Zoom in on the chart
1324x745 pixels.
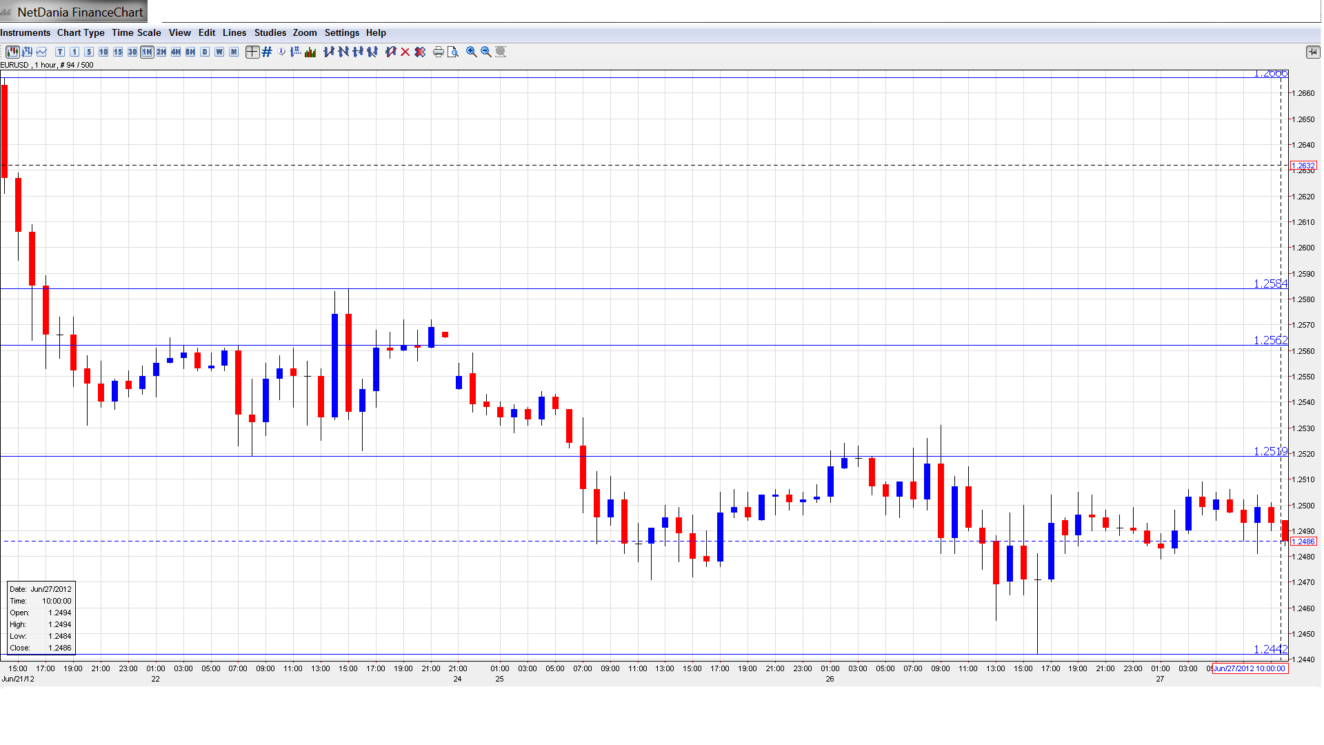pyautogui.click(x=472, y=52)
